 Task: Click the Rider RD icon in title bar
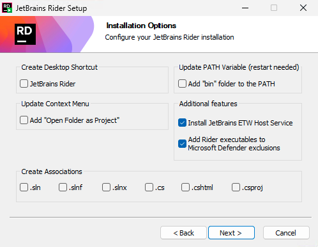tap(7, 8)
